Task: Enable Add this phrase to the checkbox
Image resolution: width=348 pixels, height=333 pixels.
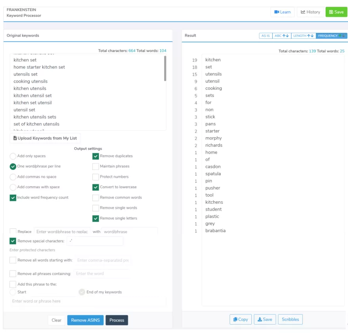Action: coord(13,284)
